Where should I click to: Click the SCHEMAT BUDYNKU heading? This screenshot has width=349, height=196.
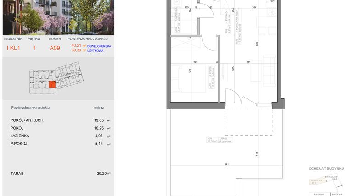pos(326,169)
